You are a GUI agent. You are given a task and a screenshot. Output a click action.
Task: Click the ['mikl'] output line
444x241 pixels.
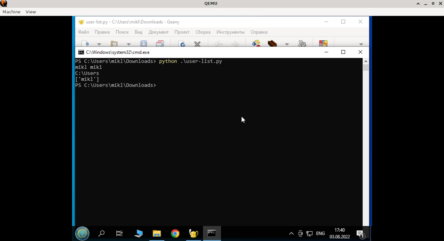click(x=87, y=79)
